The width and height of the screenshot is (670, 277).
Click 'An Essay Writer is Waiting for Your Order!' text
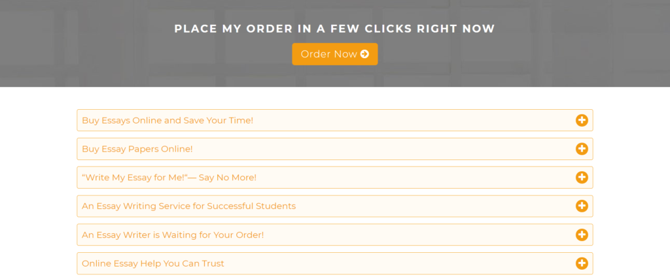(x=173, y=235)
